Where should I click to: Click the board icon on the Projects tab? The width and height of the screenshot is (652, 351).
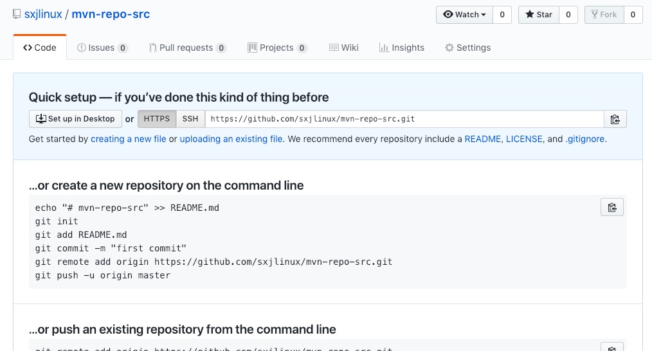(252, 48)
